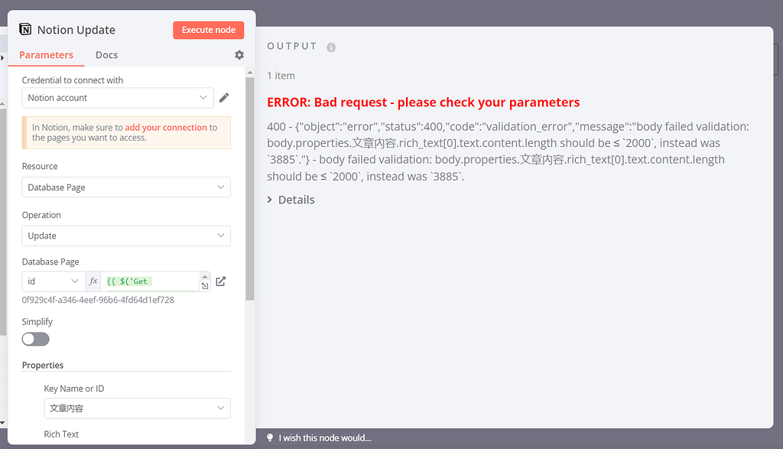783x449 pixels.
Task: Open the Key Name or ID dropdown
Action: coord(137,408)
